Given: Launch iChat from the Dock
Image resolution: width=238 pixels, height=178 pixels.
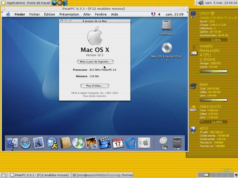Looking at the screenshot, I should [52, 143].
